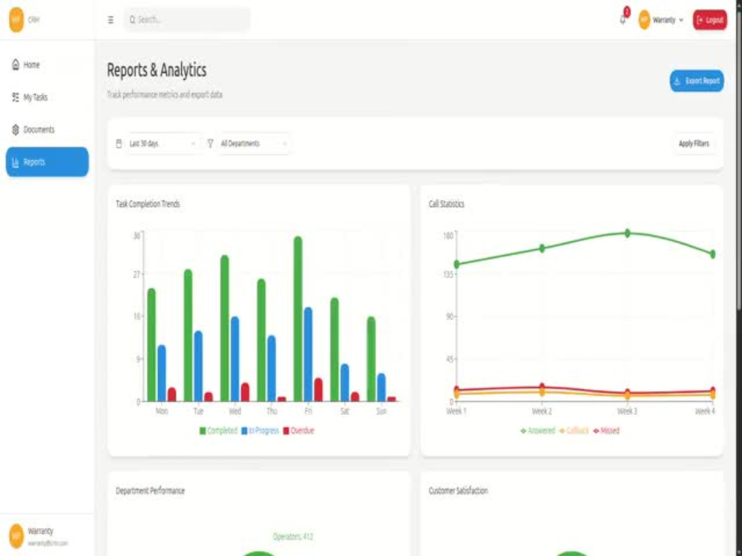Click the Department Performance title
The image size is (742, 556).
pyautogui.click(x=150, y=491)
